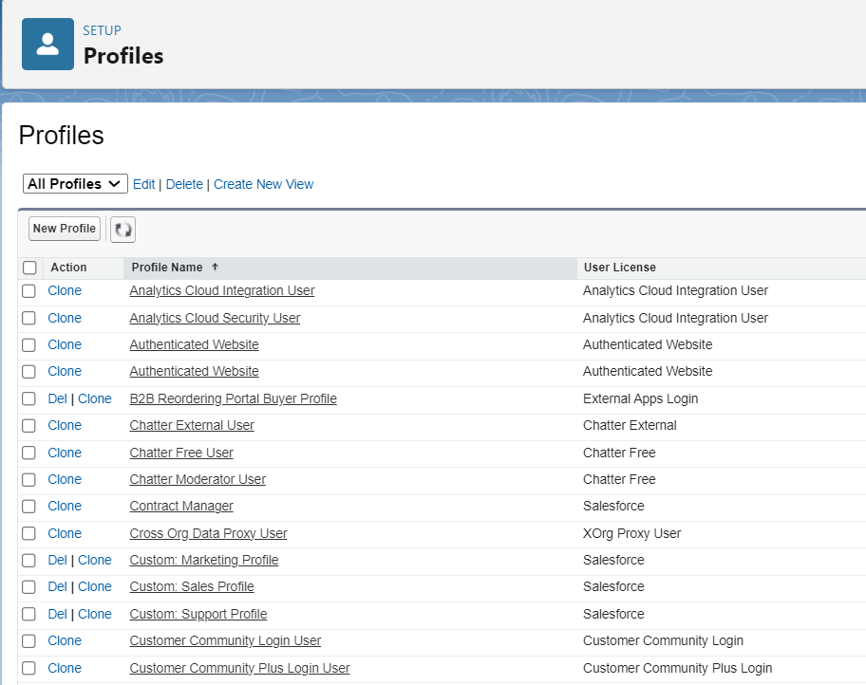
Task: Open the Chatter Moderator User profile
Action: [x=198, y=479]
